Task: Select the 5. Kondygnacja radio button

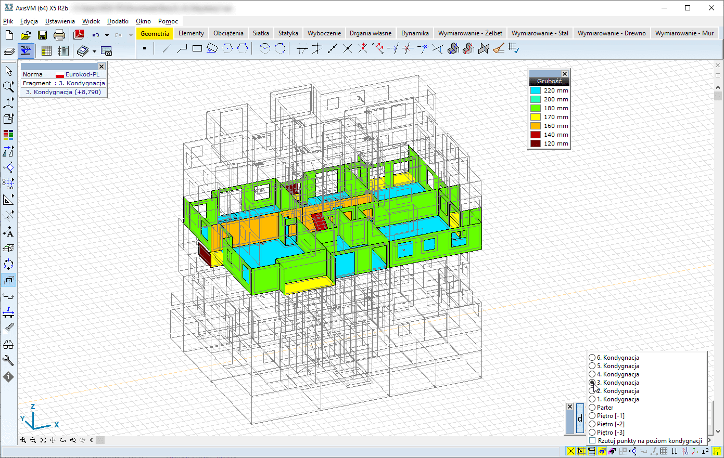Action: (x=592, y=366)
